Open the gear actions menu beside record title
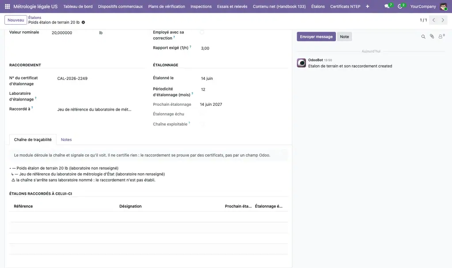This screenshot has width=452, height=268. [83, 22]
